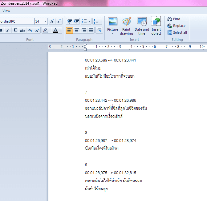Apply the black font color
207x201 pixels.
tap(55, 30)
